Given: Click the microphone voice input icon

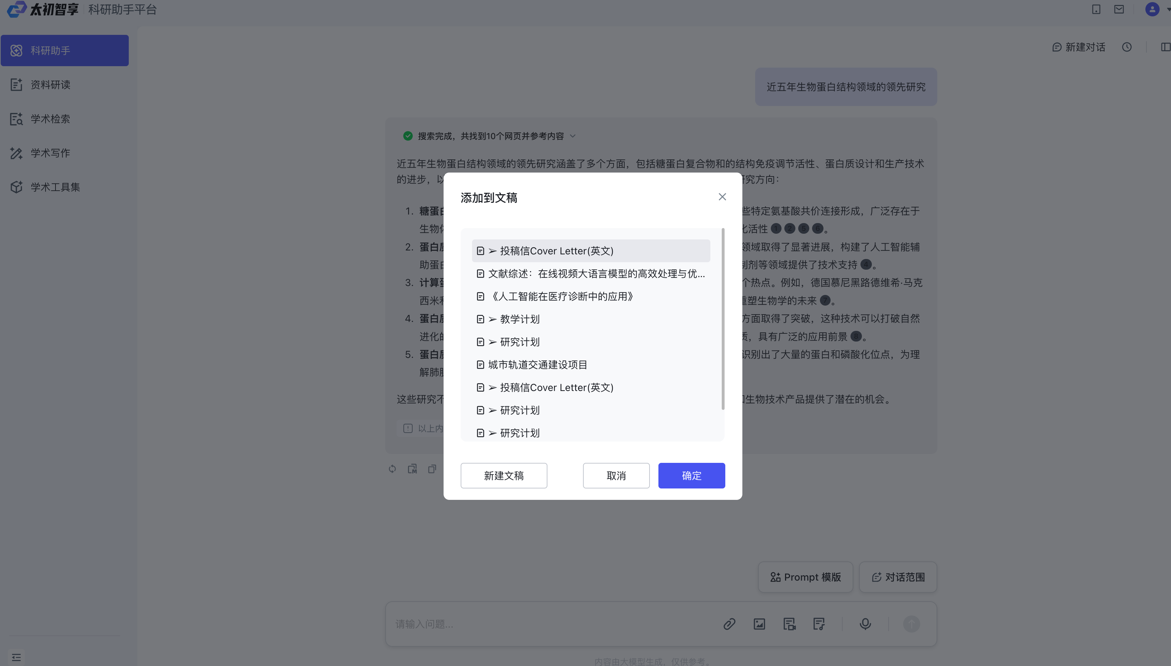Looking at the screenshot, I should pyautogui.click(x=865, y=624).
